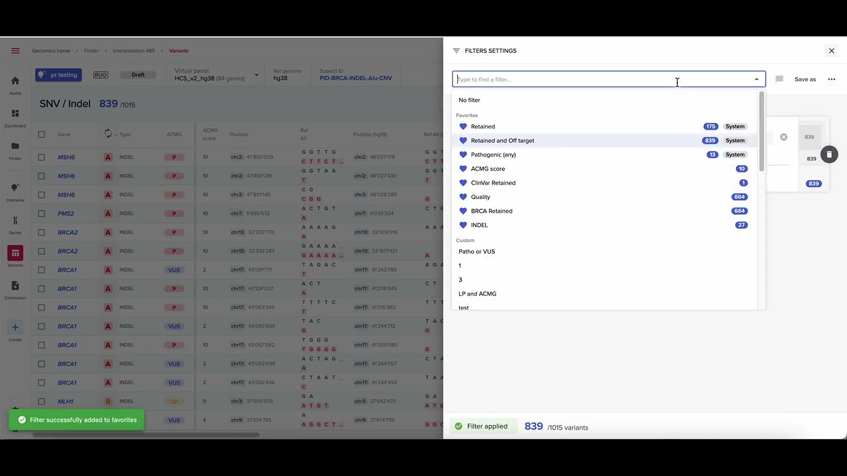Open the Genes section in the sidebar
Screen dimensions: 847x476
(15, 225)
